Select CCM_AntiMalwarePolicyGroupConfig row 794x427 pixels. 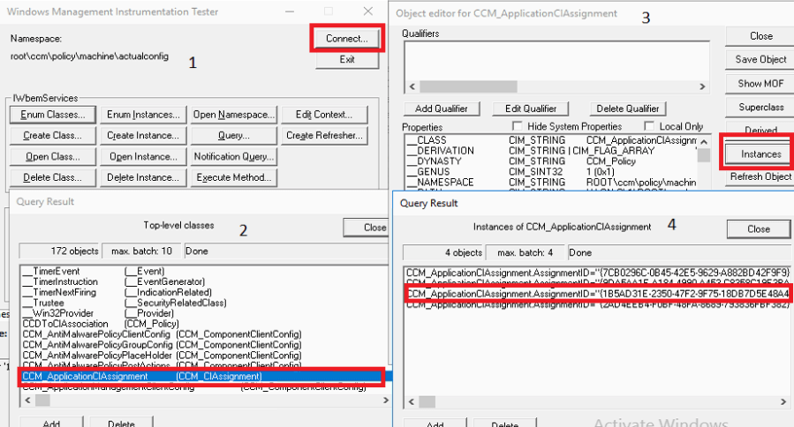pyautogui.click(x=204, y=345)
